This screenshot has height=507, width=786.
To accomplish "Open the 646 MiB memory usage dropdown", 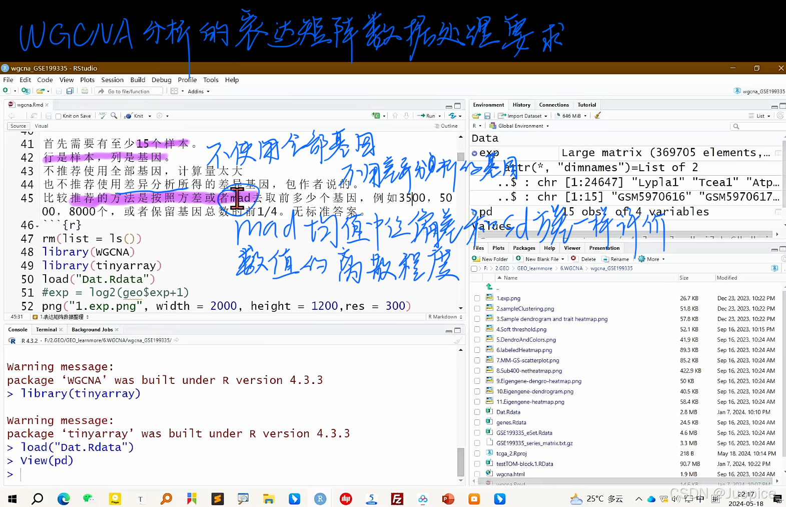I will coord(571,116).
